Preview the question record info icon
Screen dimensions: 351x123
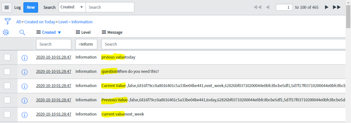24,72
